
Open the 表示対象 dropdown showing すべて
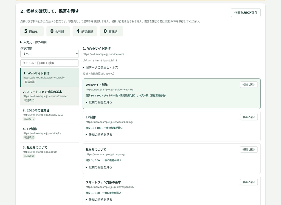click(x=49, y=54)
